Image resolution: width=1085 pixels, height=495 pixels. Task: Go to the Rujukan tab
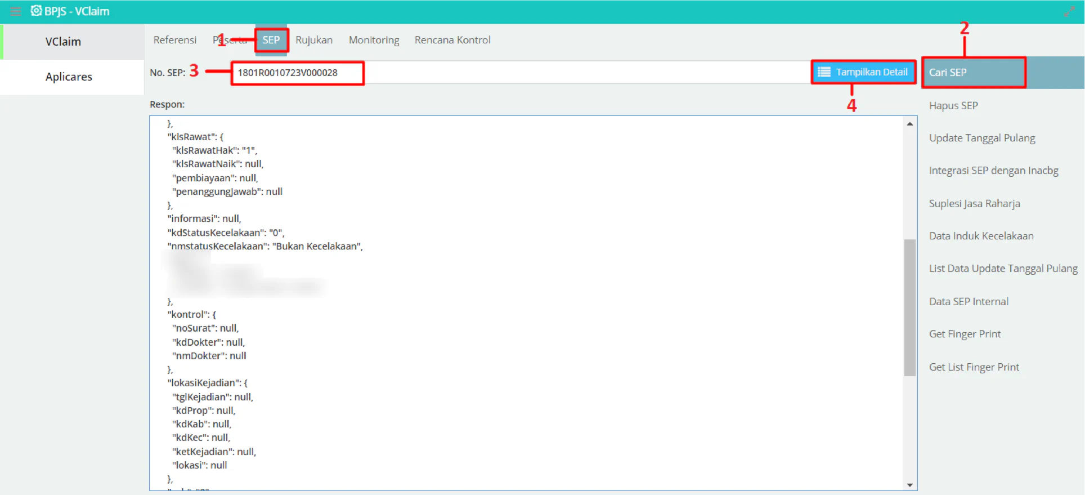click(314, 40)
